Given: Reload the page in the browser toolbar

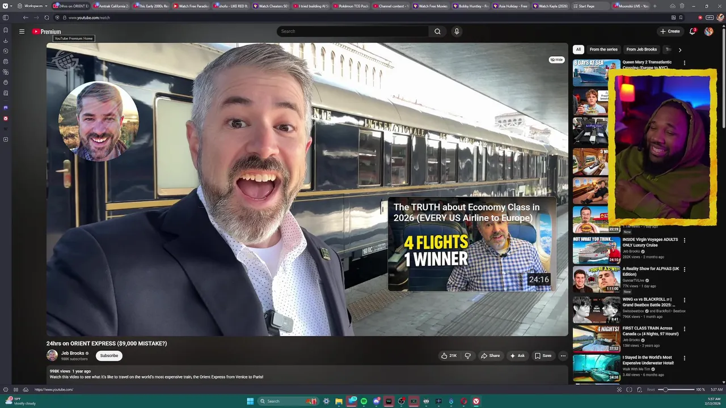Looking at the screenshot, I should coord(47,18).
